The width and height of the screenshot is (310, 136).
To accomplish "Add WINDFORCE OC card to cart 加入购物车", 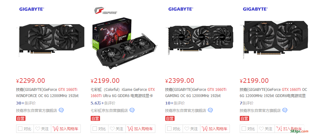I will pos(66,129).
